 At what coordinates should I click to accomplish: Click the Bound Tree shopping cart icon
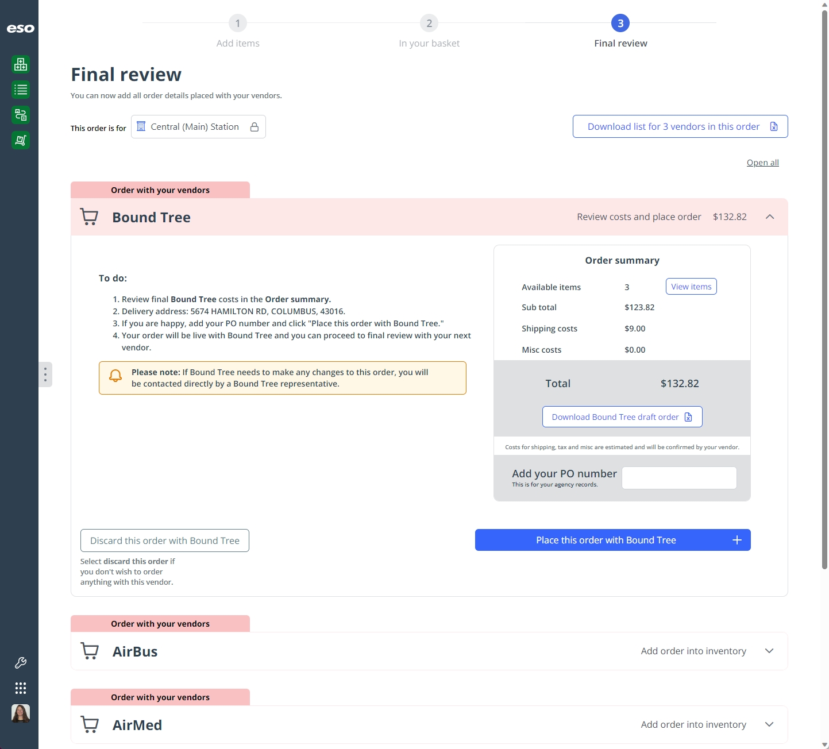[x=89, y=217]
